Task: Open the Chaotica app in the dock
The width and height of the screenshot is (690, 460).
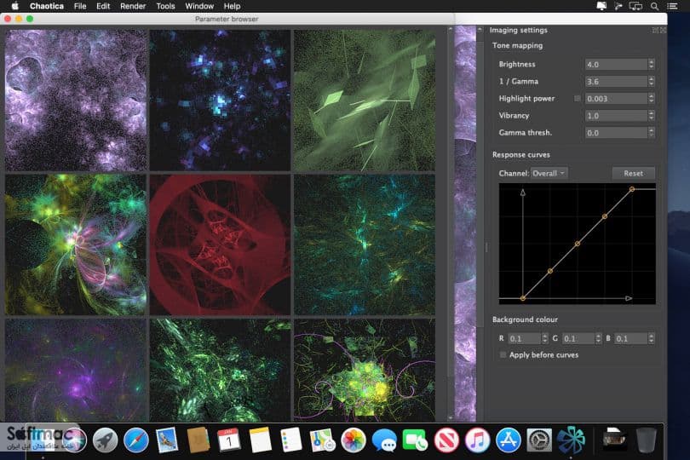Action: (x=571, y=440)
